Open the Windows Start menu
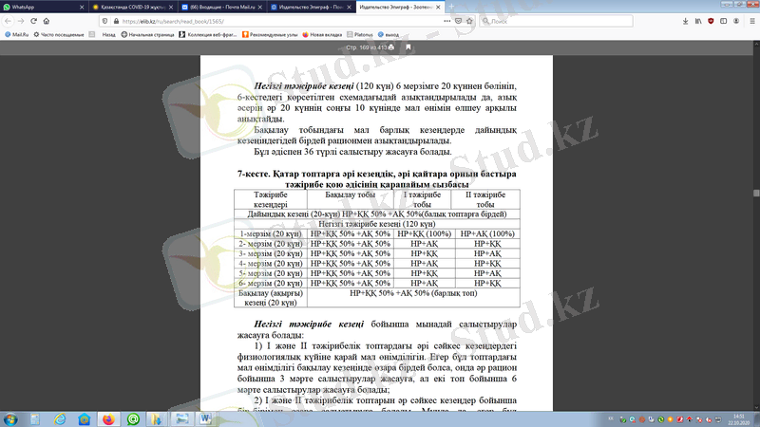Viewport: 760px width, 427px height. click(x=10, y=419)
